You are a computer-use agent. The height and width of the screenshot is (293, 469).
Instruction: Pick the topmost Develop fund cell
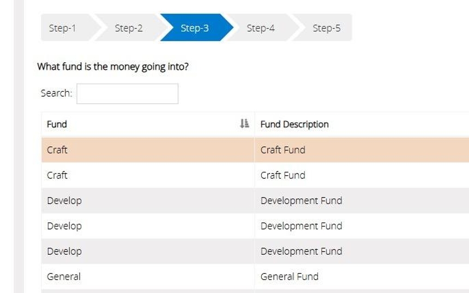(64, 201)
